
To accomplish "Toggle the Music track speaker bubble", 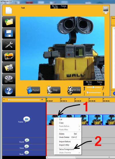I will (27, 153).
